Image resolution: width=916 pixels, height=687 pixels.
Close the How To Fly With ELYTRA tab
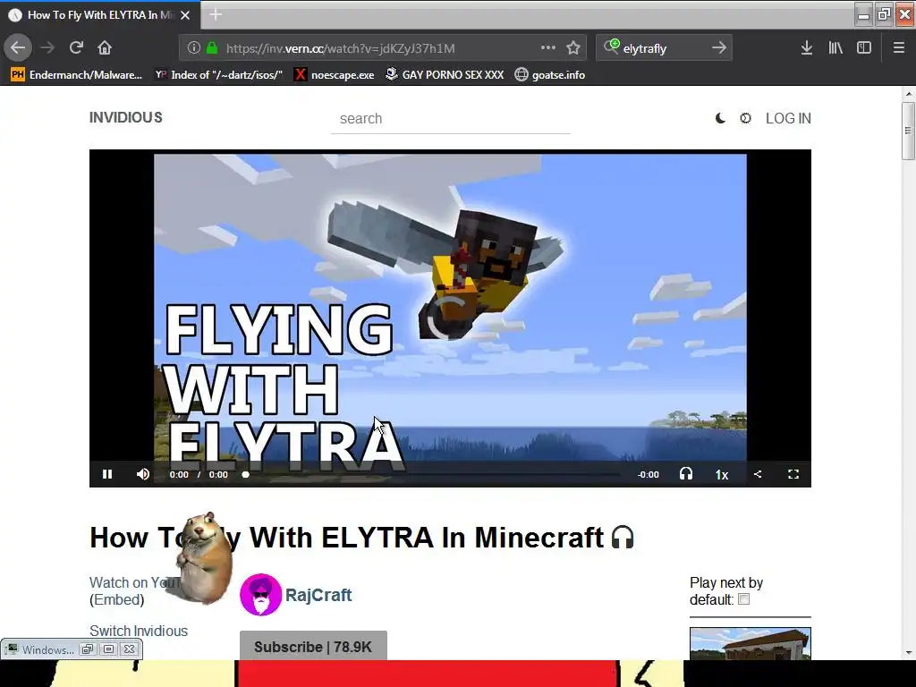185,15
